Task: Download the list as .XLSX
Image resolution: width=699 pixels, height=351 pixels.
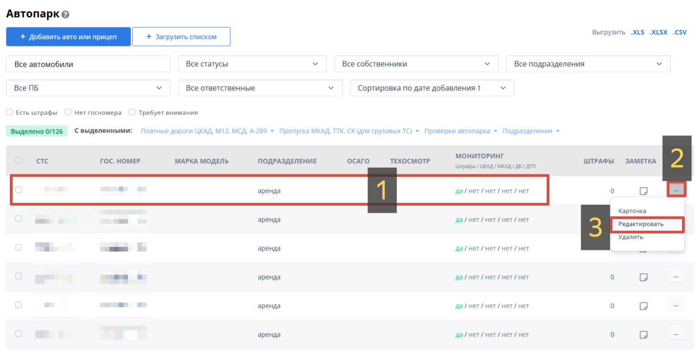Action: (x=658, y=32)
